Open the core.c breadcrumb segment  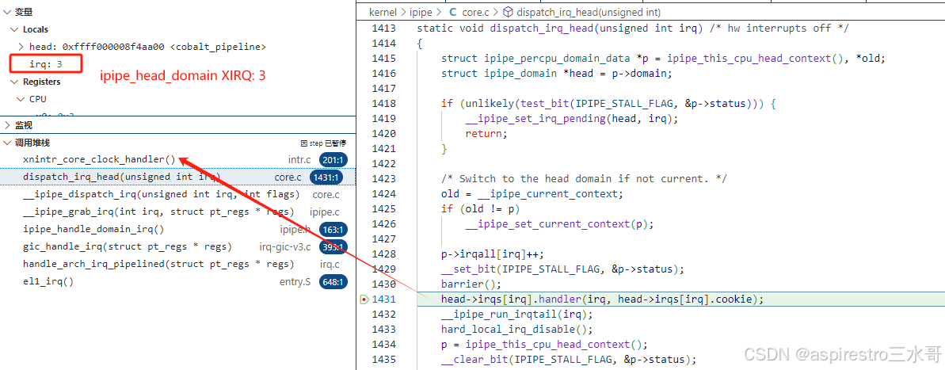[x=476, y=12]
